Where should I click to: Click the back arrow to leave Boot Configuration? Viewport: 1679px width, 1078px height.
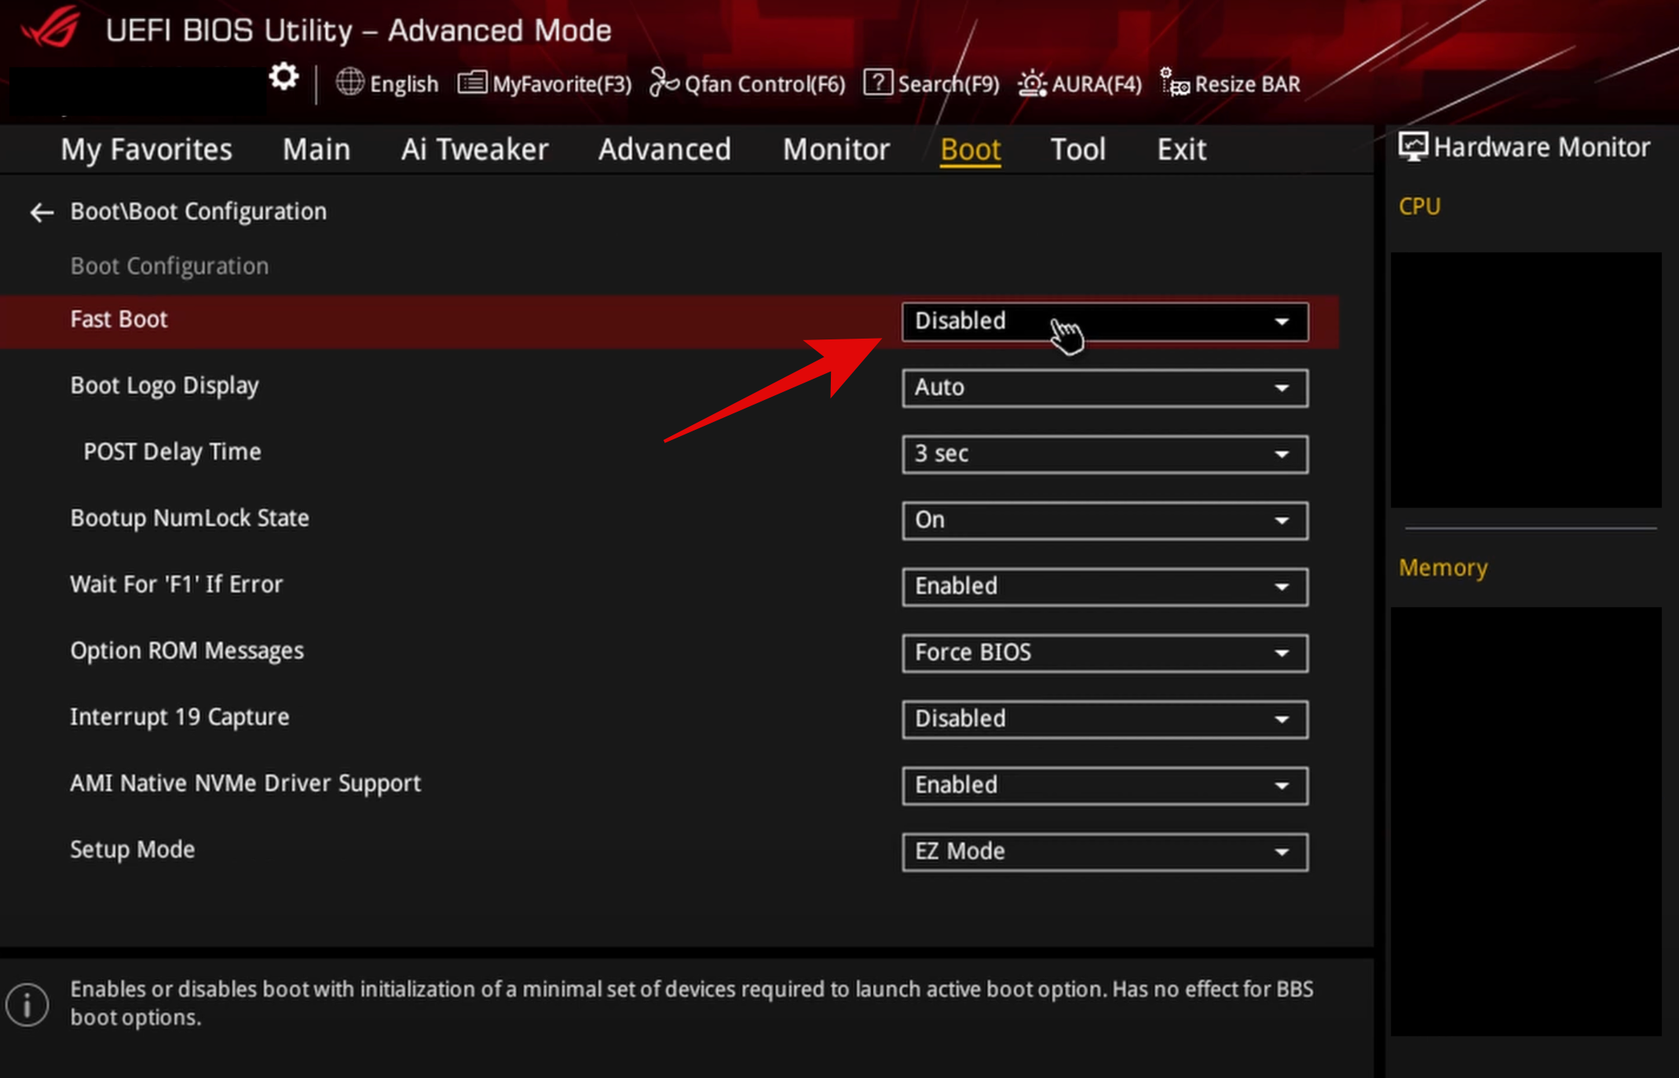point(41,212)
